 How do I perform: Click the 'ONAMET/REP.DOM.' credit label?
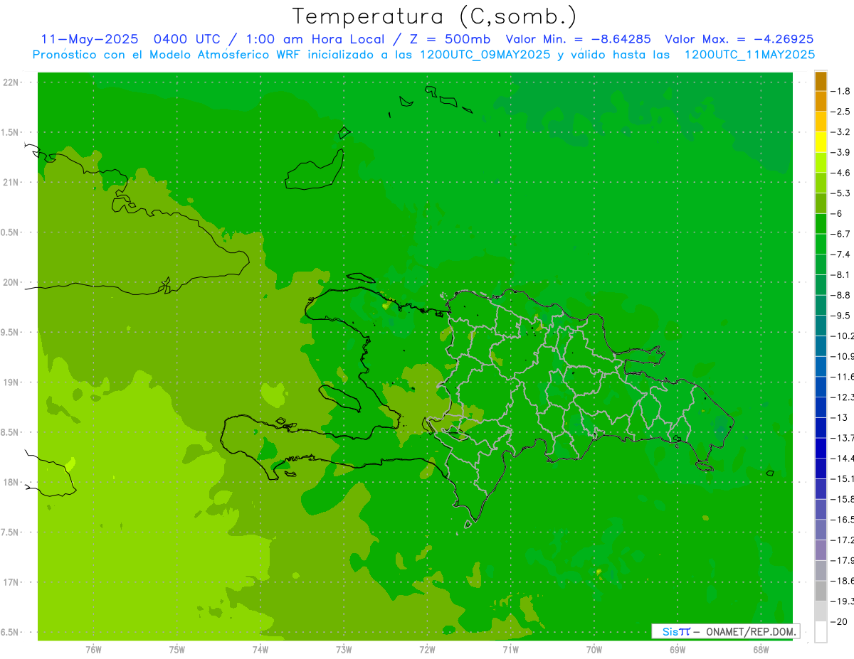[x=752, y=631]
